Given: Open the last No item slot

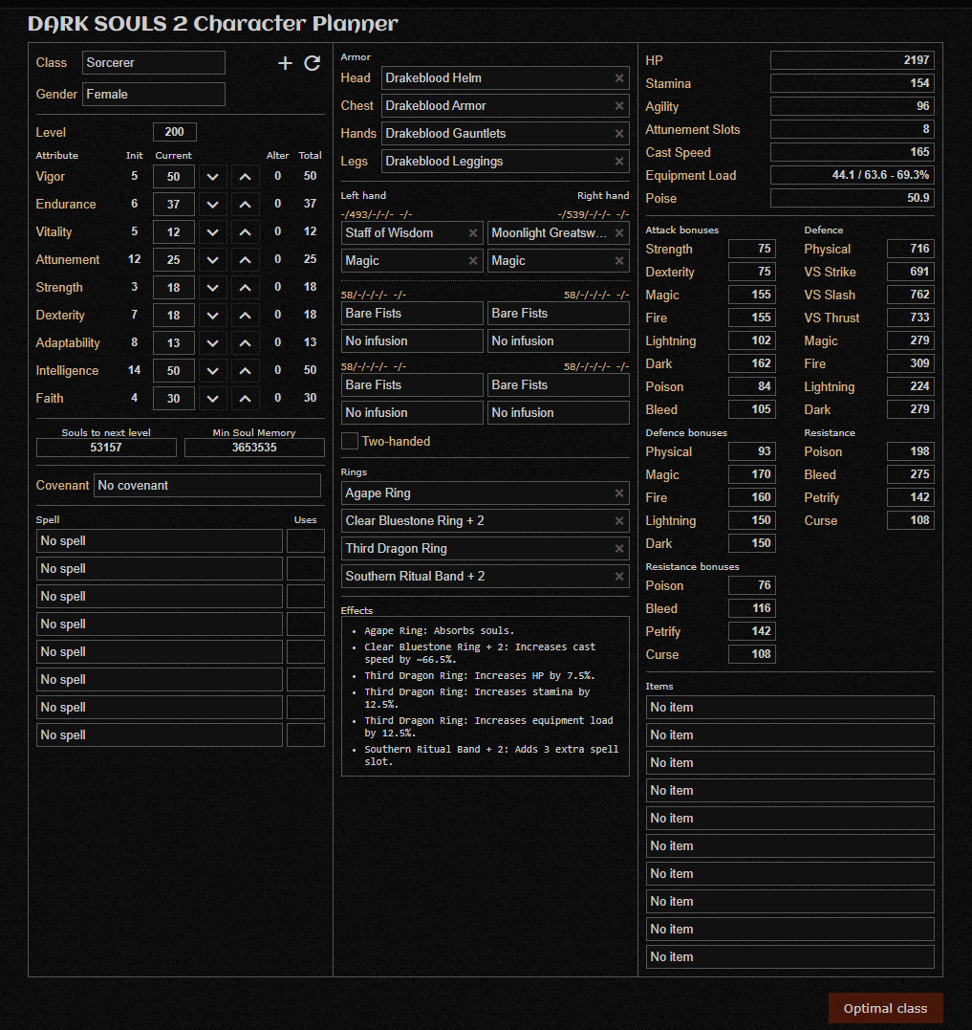Looking at the screenshot, I should pos(790,957).
